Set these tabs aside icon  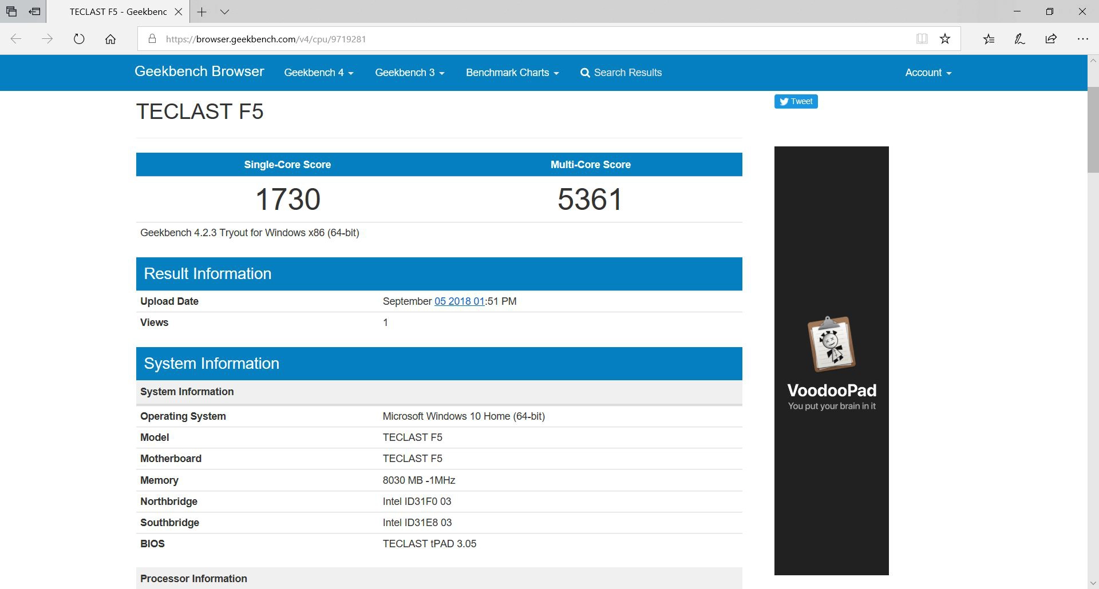[35, 11]
